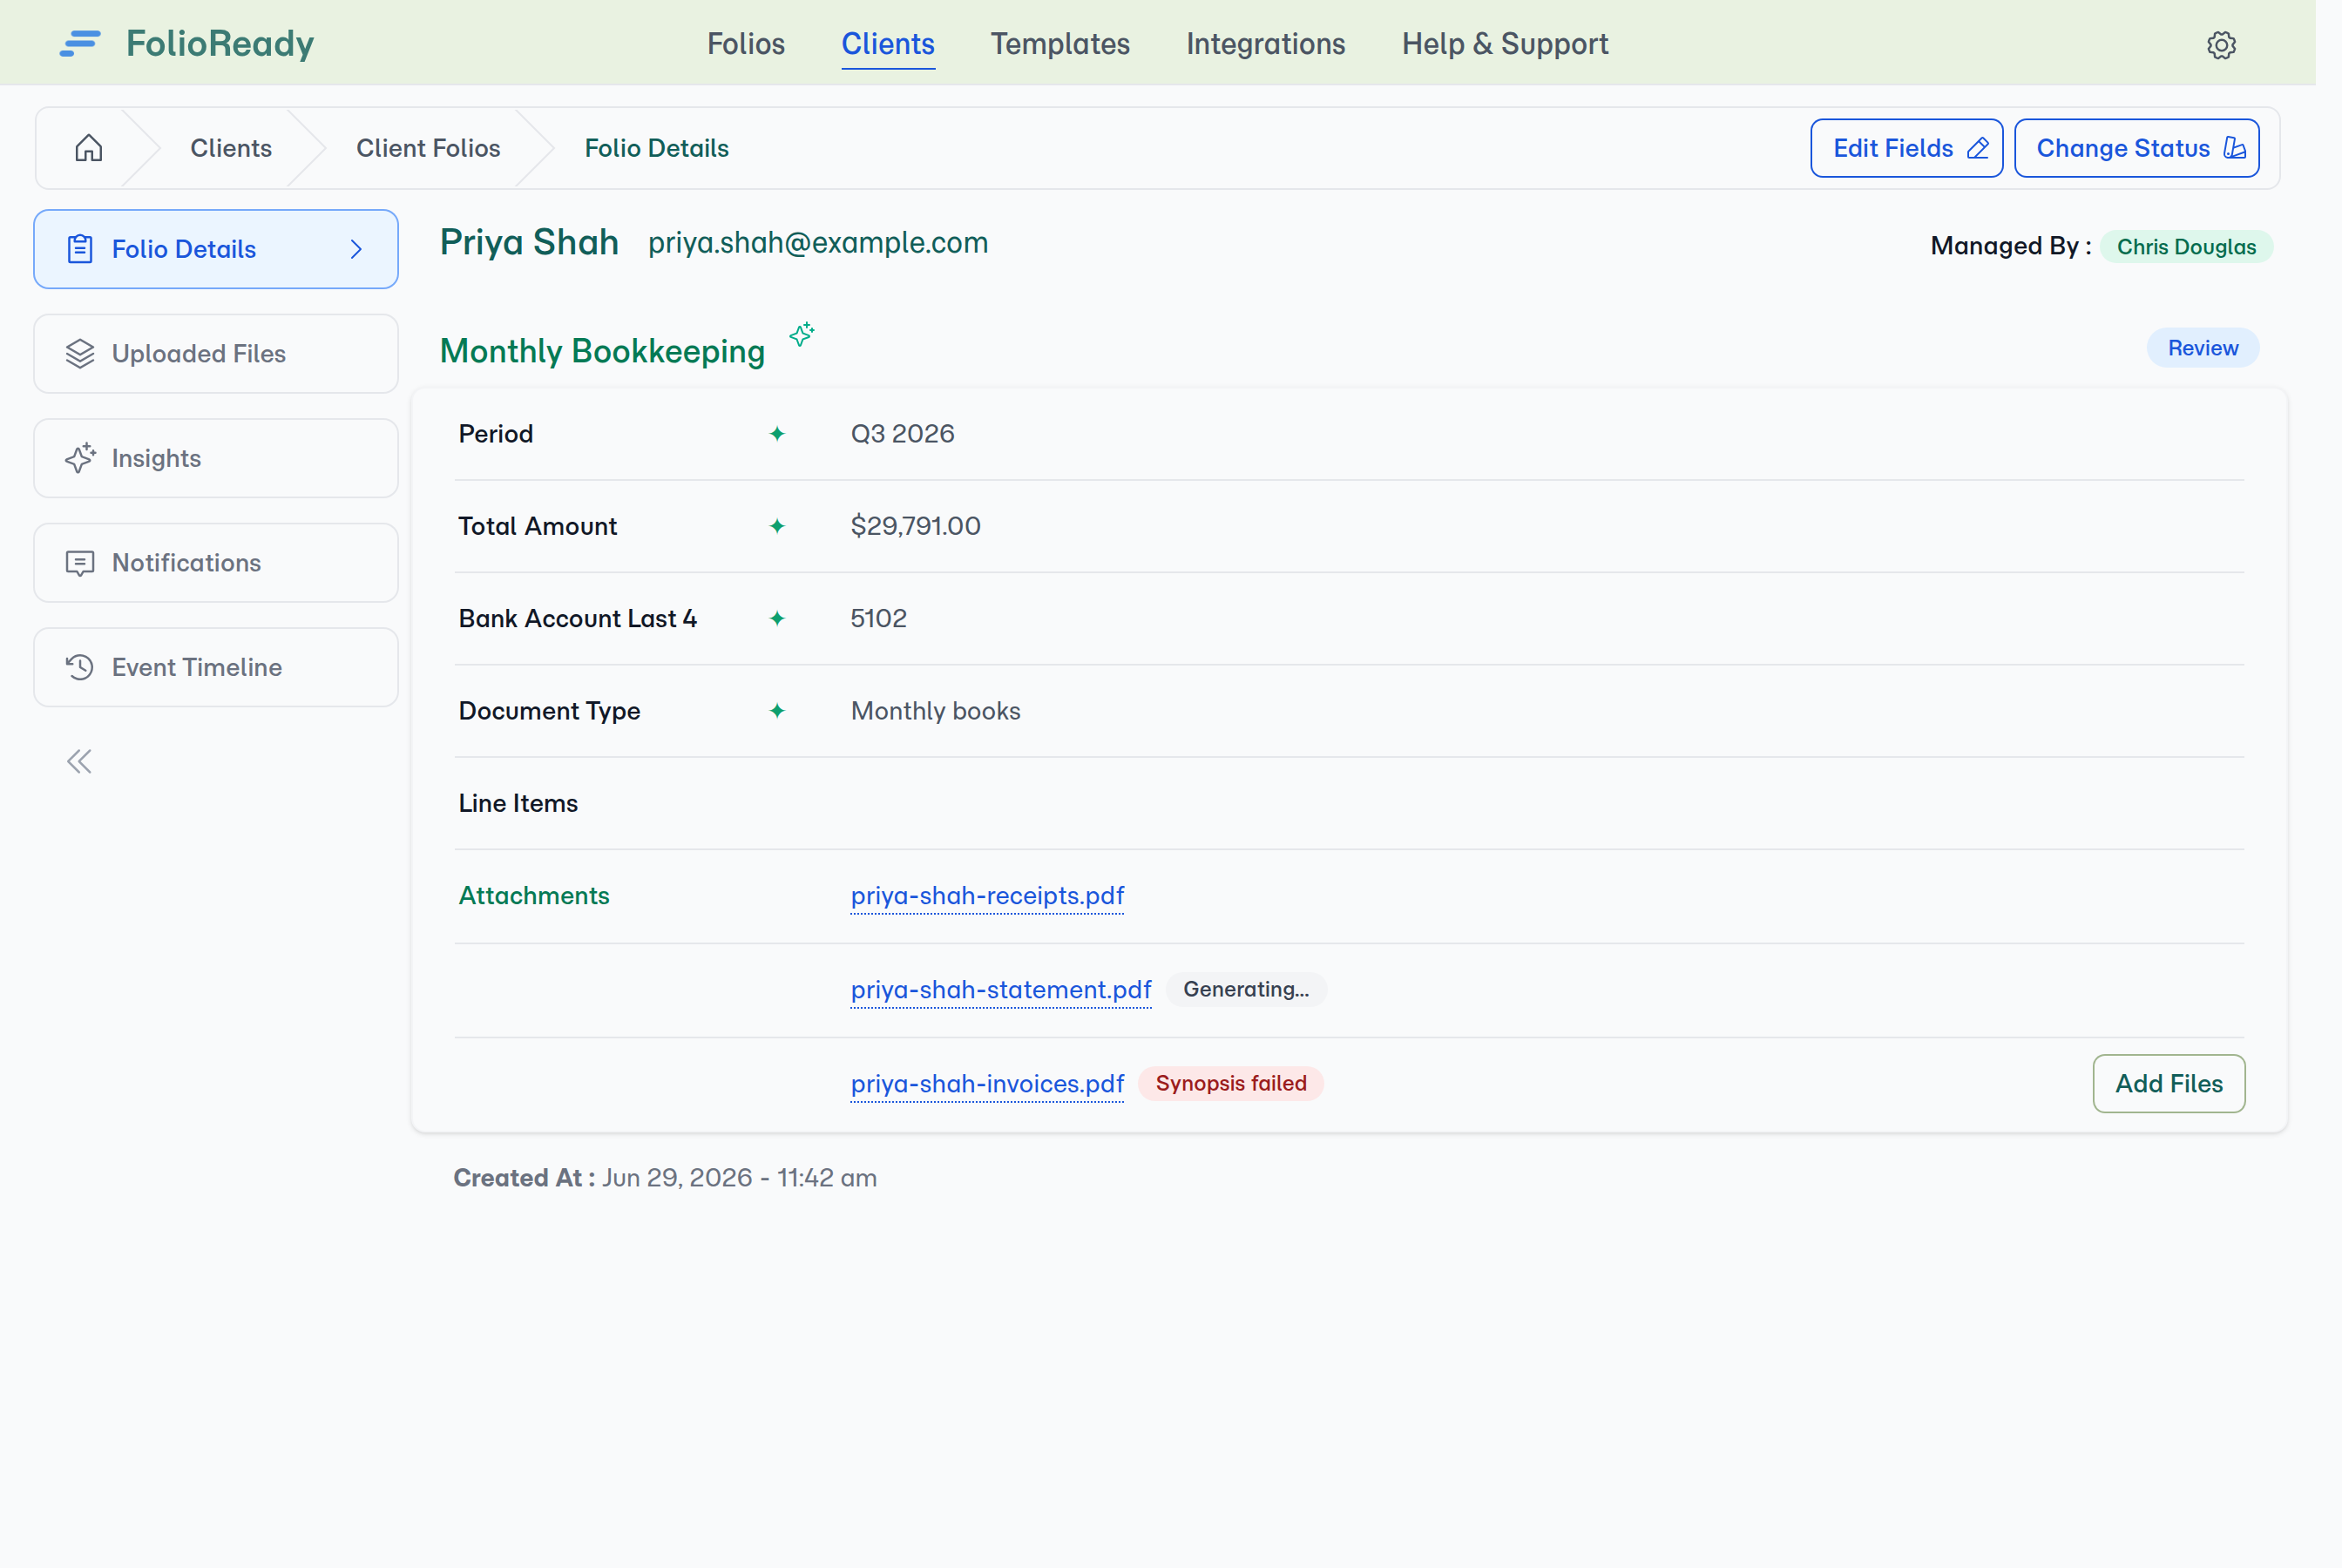The width and height of the screenshot is (2342, 1568).
Task: Click the Folio Details clipboard icon
Action: click(x=80, y=249)
